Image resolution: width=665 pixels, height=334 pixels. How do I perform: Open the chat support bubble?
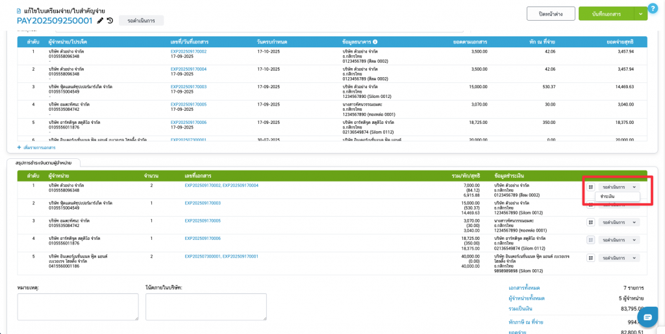click(647, 316)
